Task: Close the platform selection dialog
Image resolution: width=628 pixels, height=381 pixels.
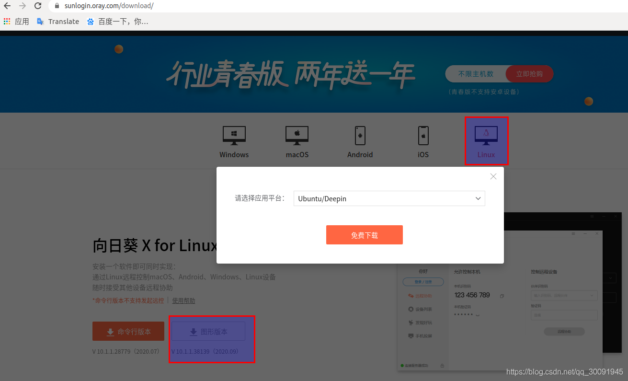Action: click(493, 176)
